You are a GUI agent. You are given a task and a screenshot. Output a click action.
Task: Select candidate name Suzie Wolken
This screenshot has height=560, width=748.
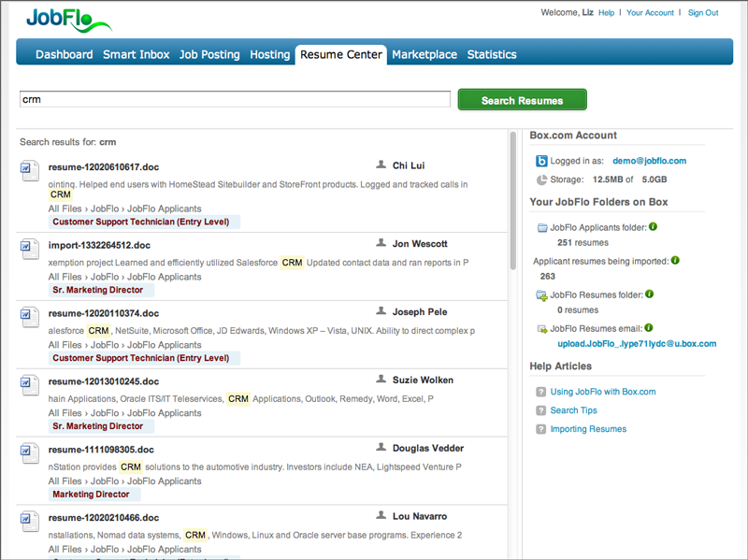pos(423,381)
